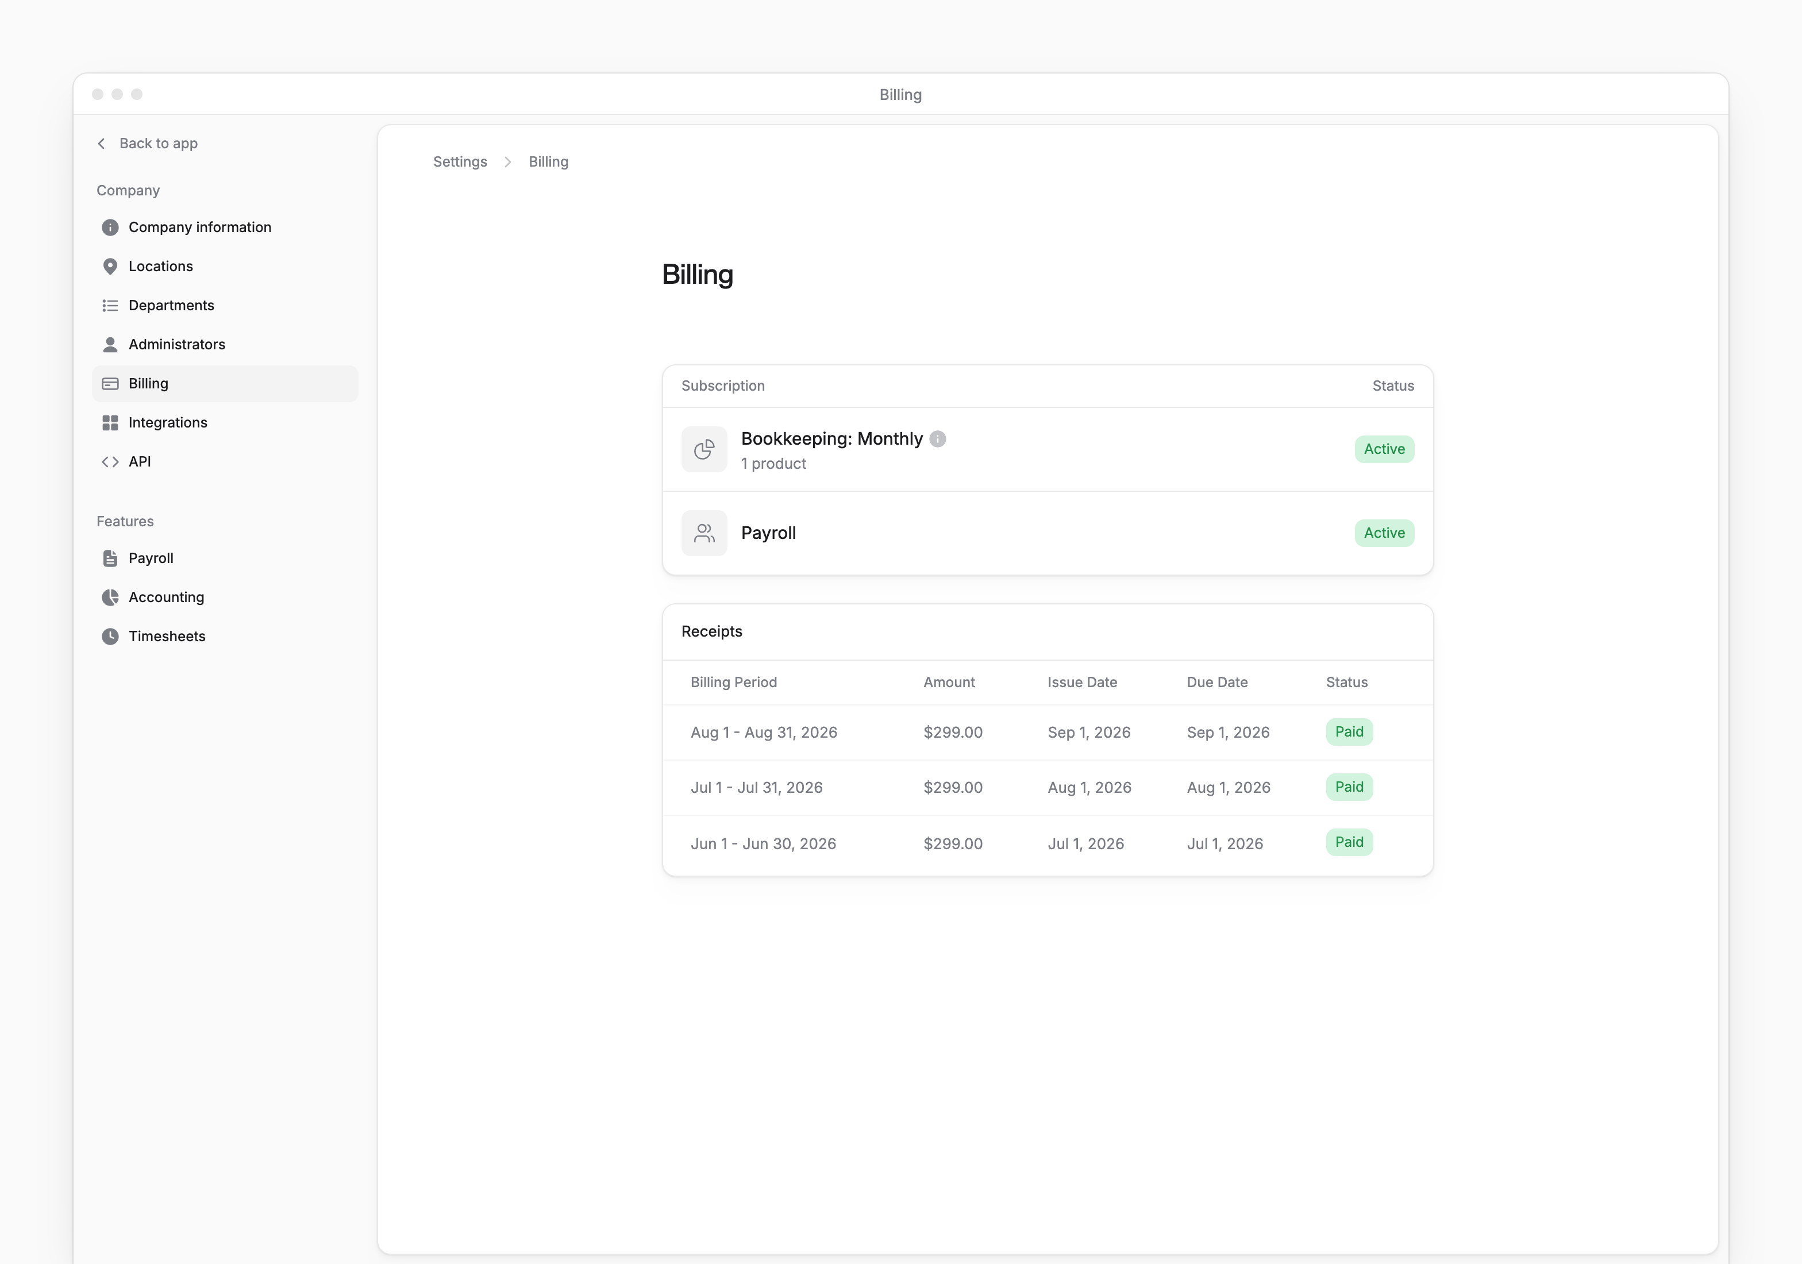Click the back arrow beside Back to app
1802x1264 pixels.
coord(101,144)
